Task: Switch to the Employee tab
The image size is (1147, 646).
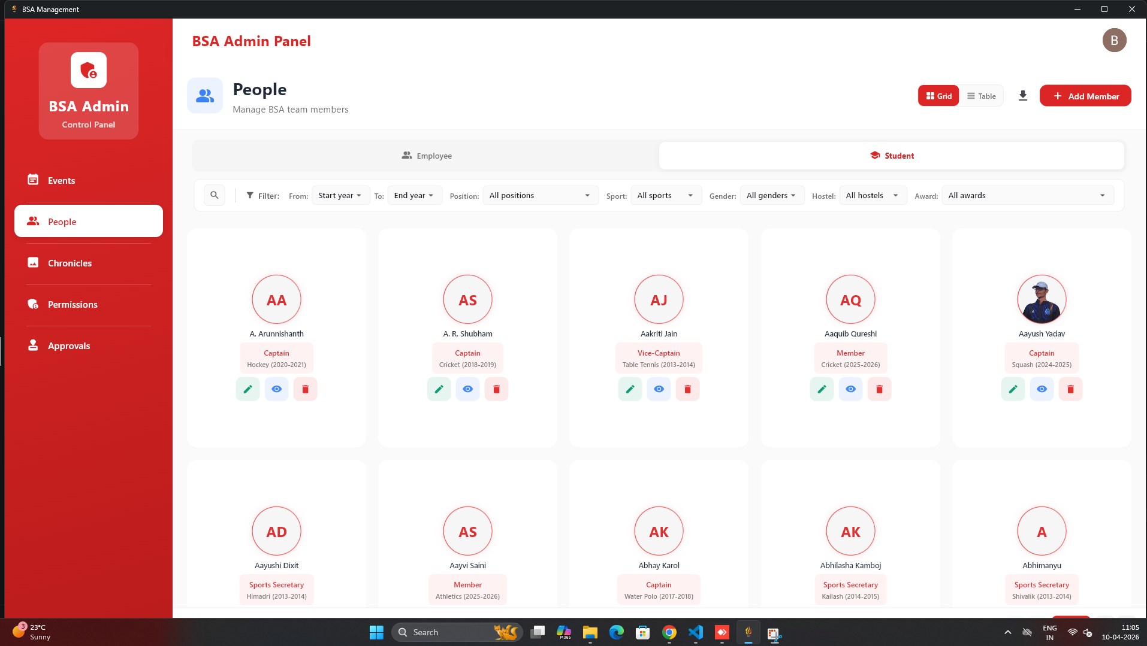Action: tap(426, 156)
